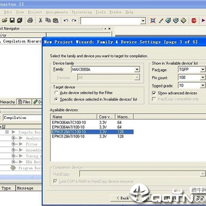Open the Help menu
Viewport: 206px width, 206px height.
[x=129, y=12]
